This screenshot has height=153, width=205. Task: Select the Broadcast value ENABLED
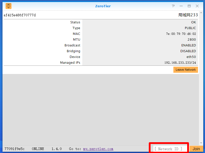(x=188, y=45)
